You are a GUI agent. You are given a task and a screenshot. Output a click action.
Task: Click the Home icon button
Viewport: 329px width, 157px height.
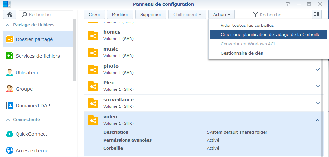pyautogui.click(x=9, y=15)
